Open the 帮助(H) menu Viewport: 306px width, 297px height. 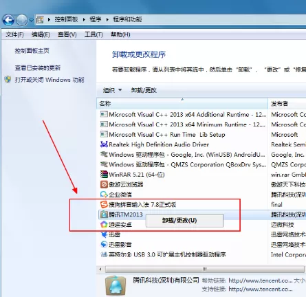120,34
